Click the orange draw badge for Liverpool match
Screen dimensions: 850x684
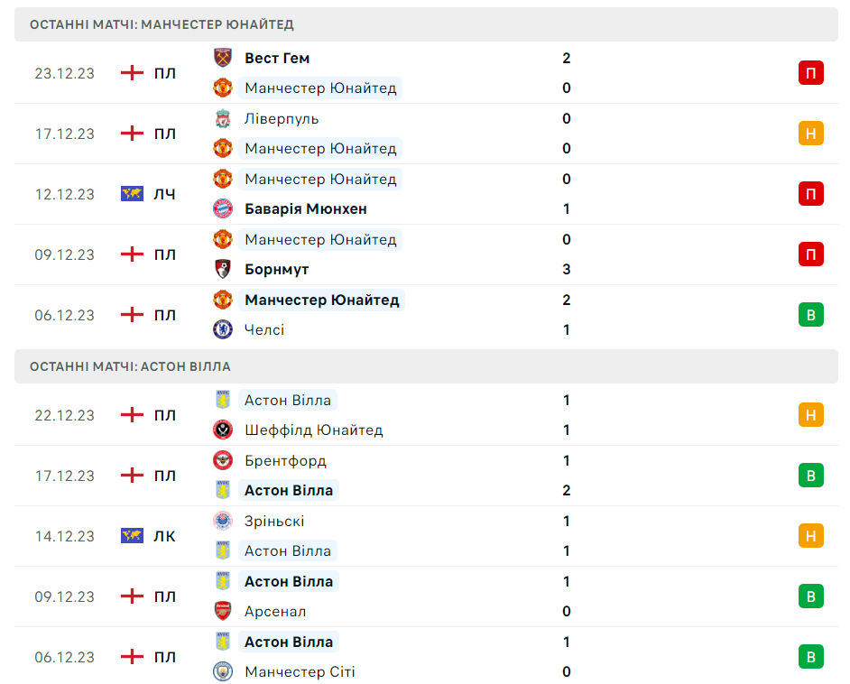pos(810,134)
